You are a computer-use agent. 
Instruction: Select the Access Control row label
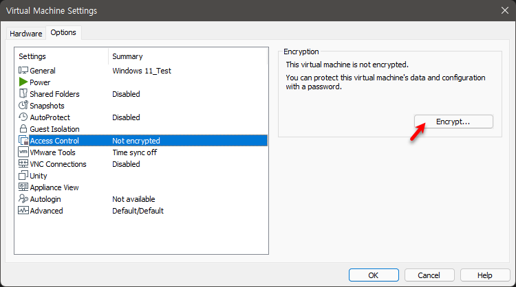click(x=54, y=141)
